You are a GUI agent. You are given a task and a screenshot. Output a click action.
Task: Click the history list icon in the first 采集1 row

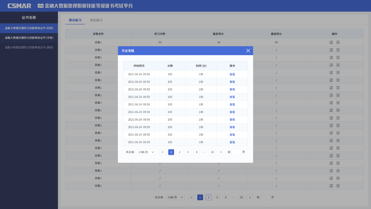click(338, 42)
